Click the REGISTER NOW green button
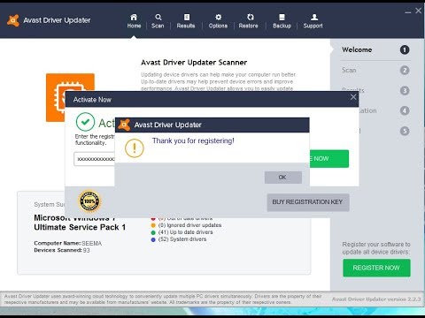This screenshot has width=425, height=318. point(376,268)
